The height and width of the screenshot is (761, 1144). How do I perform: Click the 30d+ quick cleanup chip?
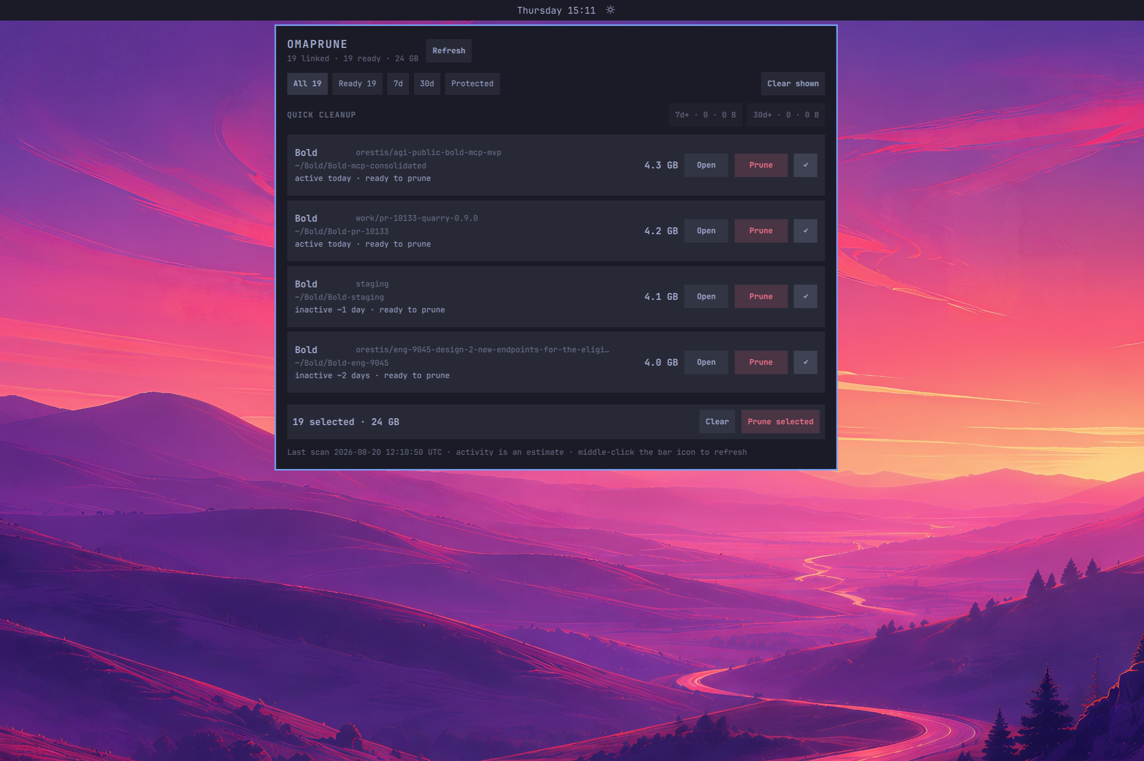coord(786,115)
